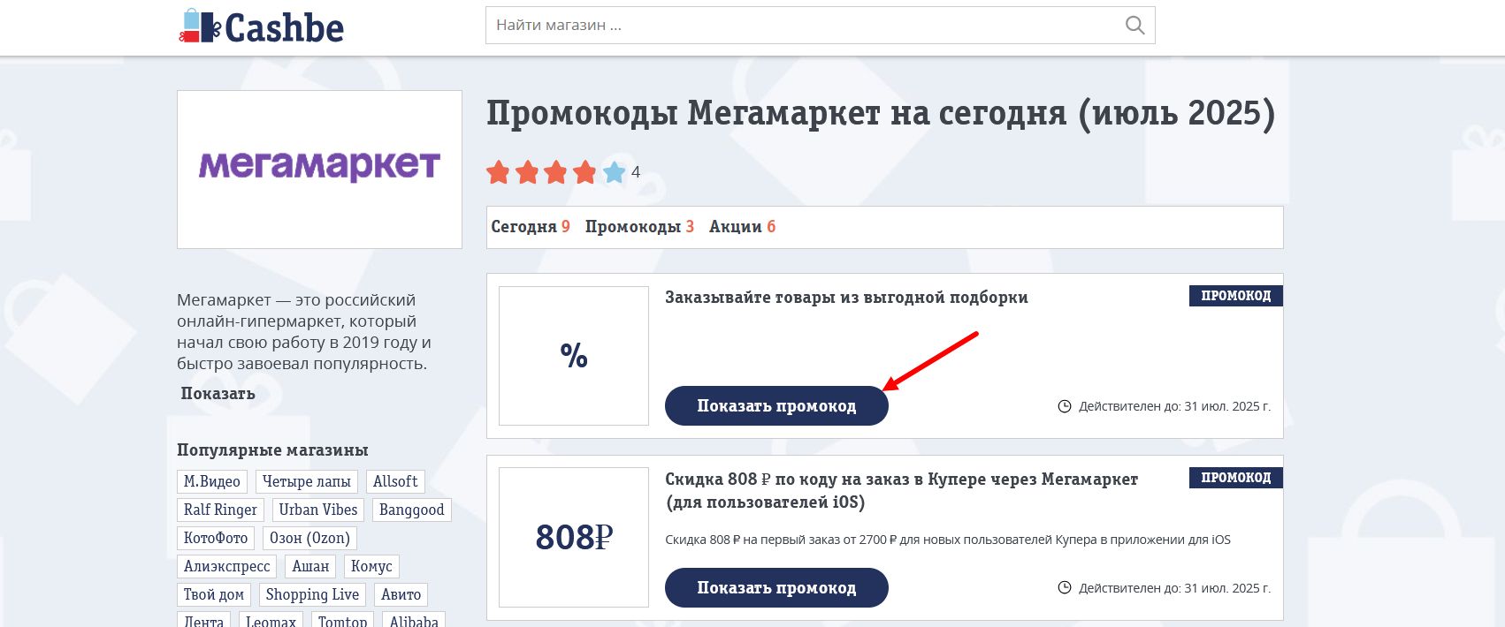The width and height of the screenshot is (1505, 627).
Task: Click the search magnifier icon
Action: [1134, 26]
